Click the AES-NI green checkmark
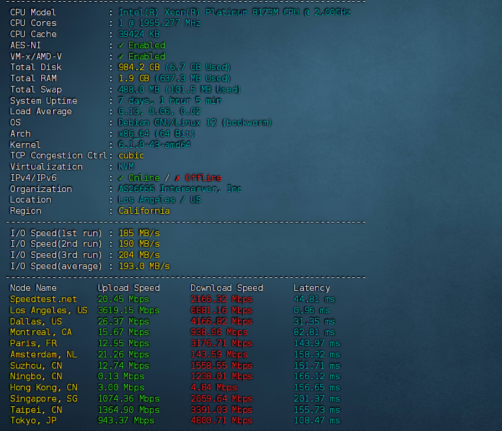 [121, 45]
